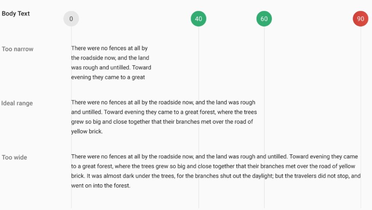Click the words 'yellow brick.' in the ideal range paragraph
This screenshot has height=210, width=372.
pyautogui.click(x=87, y=131)
